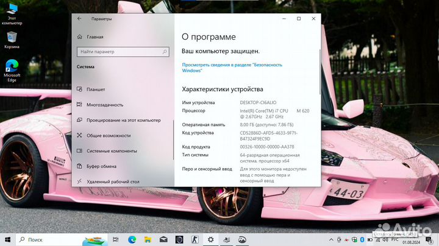Open the Безопасность Windows details link
This screenshot has height=246, width=439.
coord(232,68)
